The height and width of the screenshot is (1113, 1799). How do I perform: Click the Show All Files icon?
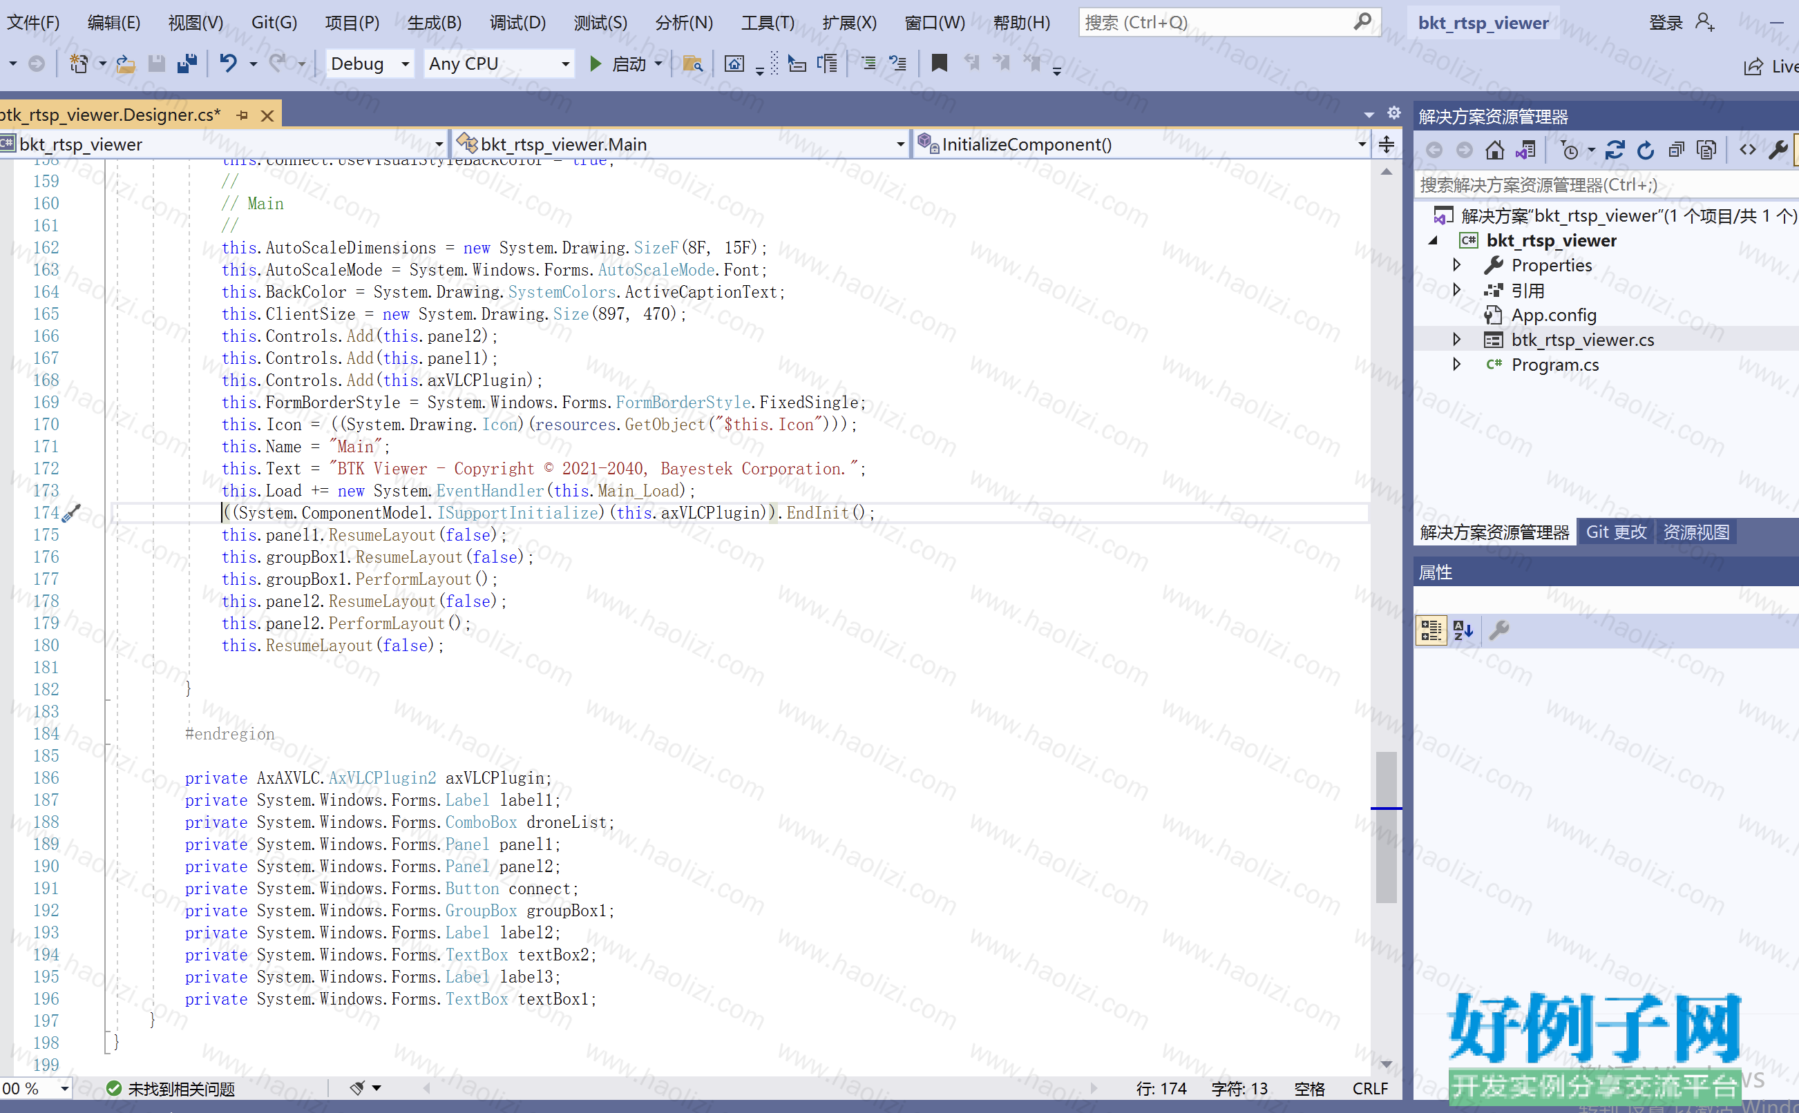click(1706, 150)
